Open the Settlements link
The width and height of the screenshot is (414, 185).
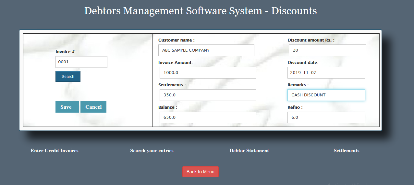347,151
